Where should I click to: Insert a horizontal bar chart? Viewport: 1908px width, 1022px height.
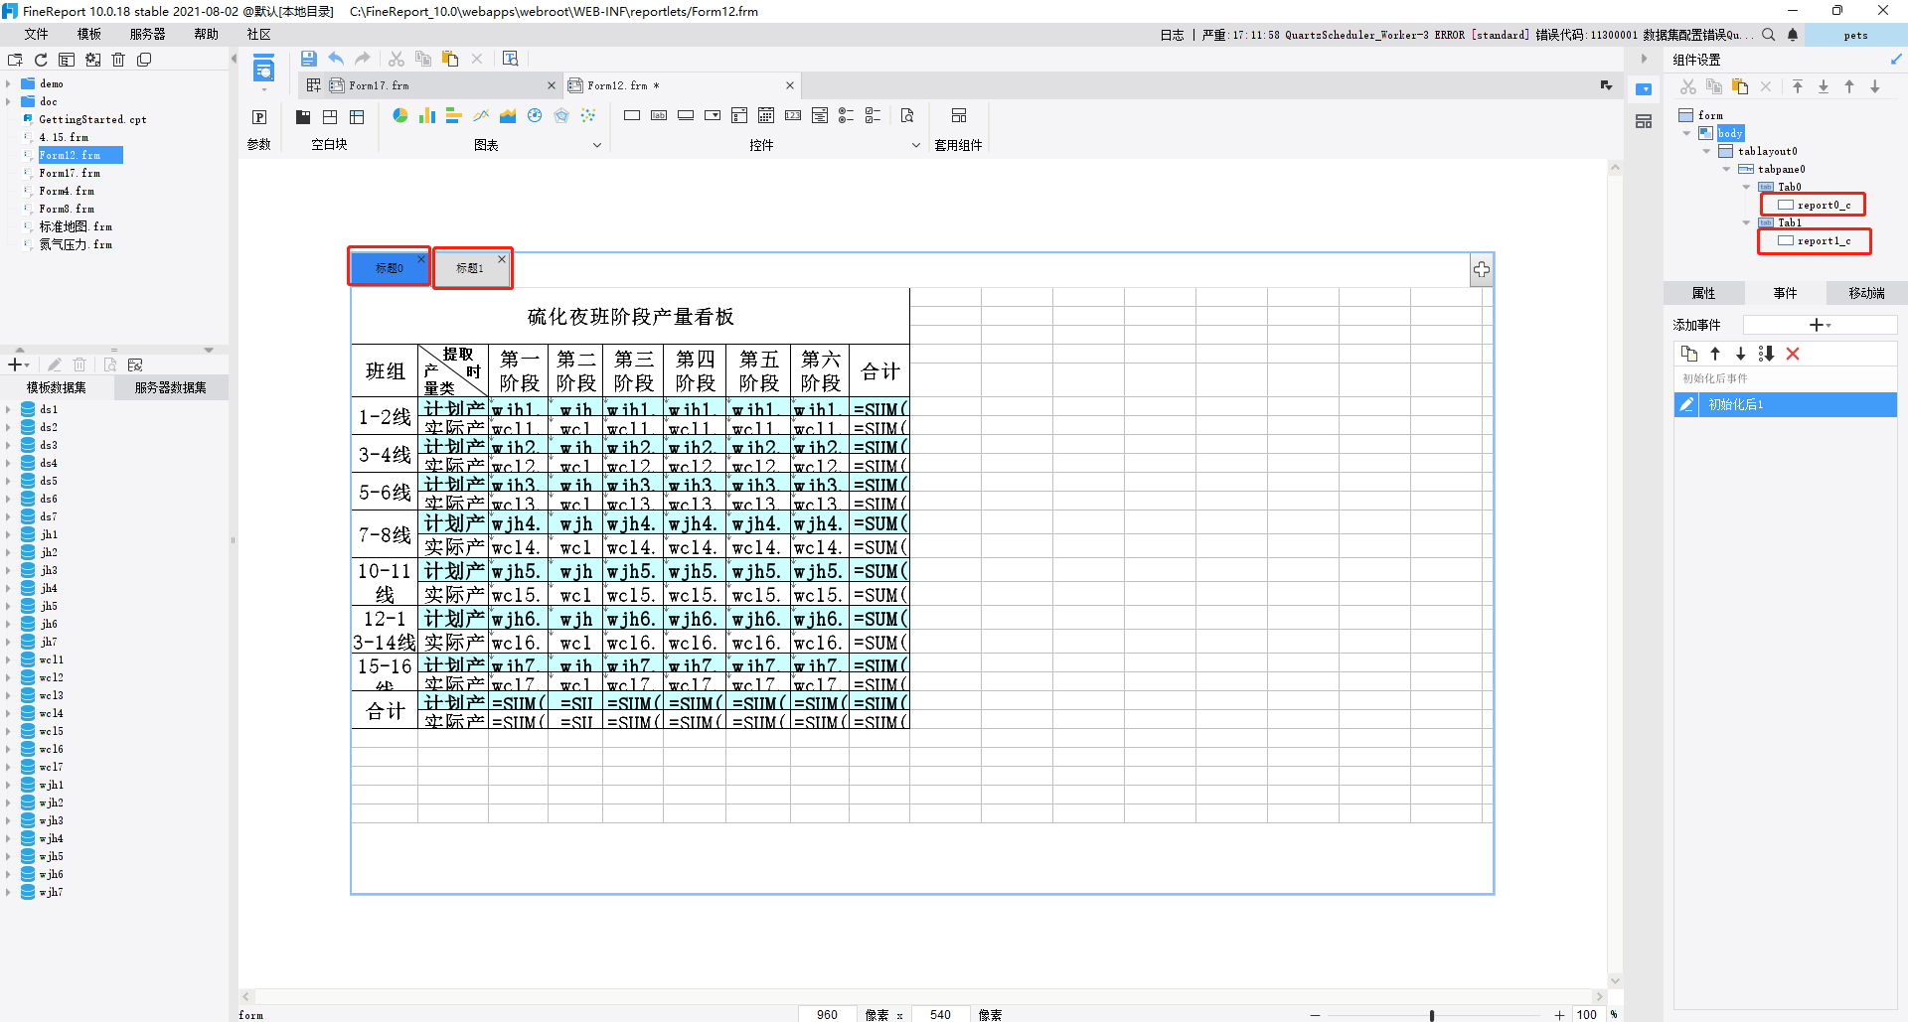coord(454,115)
